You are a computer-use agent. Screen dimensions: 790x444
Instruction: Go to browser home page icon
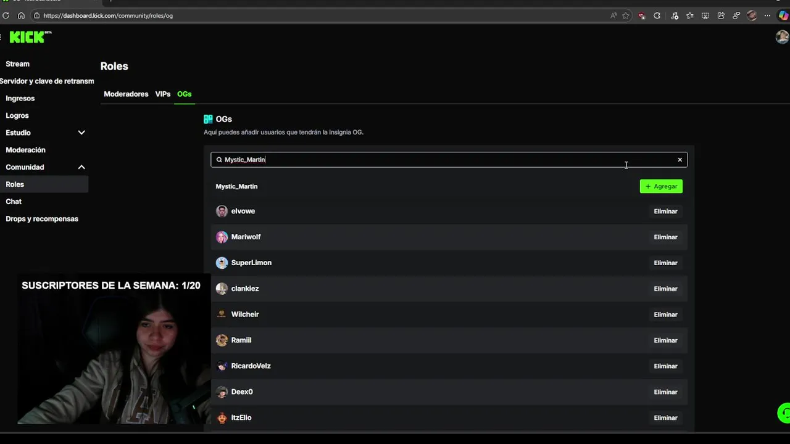[x=21, y=15]
